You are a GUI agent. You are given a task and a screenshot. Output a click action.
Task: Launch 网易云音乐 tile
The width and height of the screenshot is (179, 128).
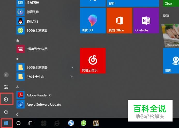coord(93,60)
